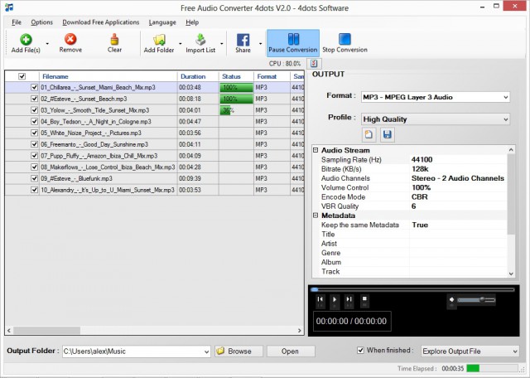Click the Bitrate value 128k
This screenshot has height=378, width=530.
pos(420,169)
